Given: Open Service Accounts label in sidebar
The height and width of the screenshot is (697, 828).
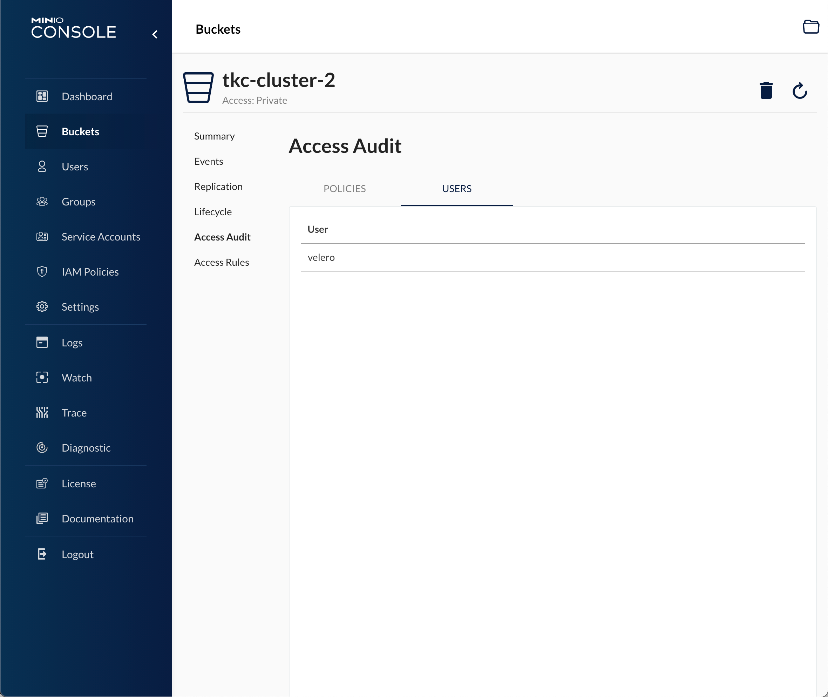Looking at the screenshot, I should pos(101,237).
